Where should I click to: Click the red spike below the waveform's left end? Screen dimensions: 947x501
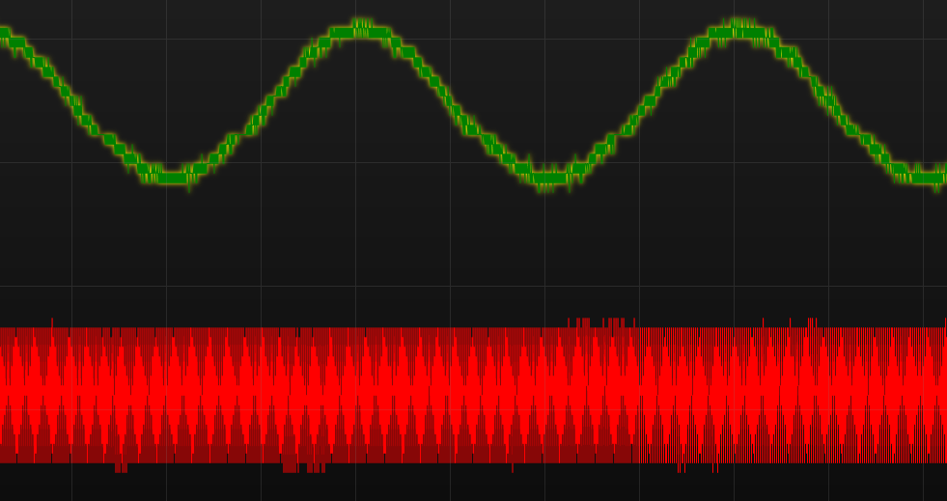[121, 468]
